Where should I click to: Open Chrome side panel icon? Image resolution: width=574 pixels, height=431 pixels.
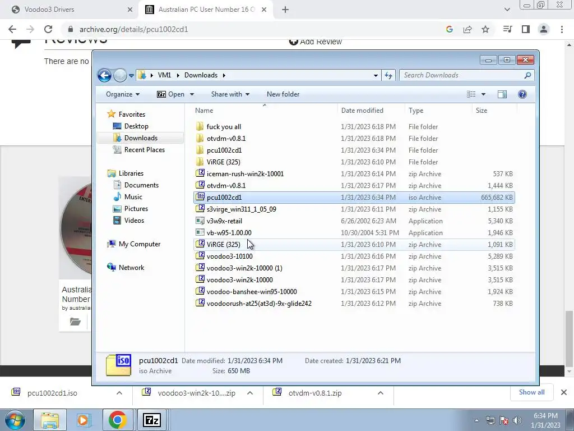tap(526, 29)
